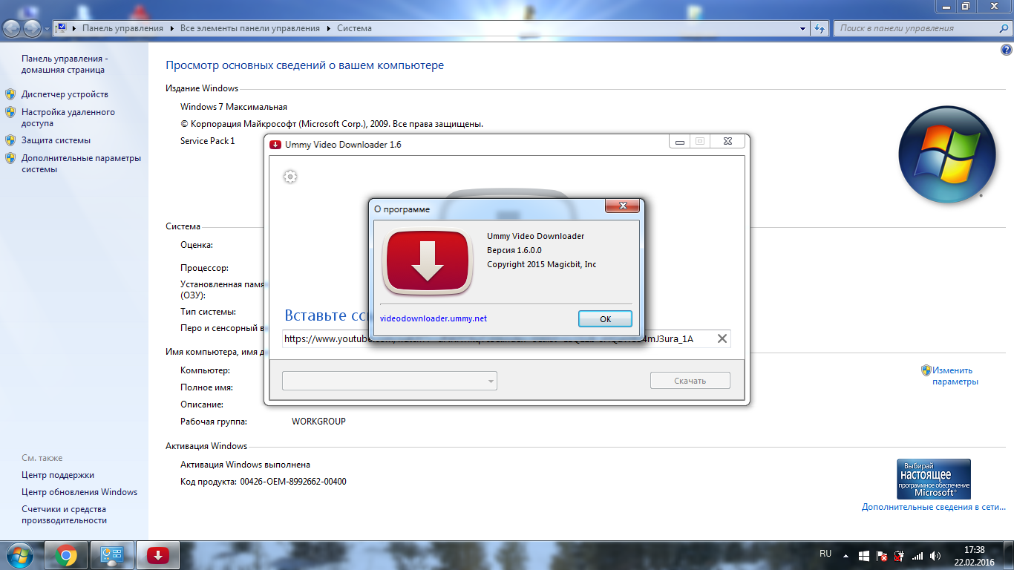Screen dimensions: 1014x570
Task: Minimize the Ummy Video Downloader window
Action: click(x=680, y=141)
